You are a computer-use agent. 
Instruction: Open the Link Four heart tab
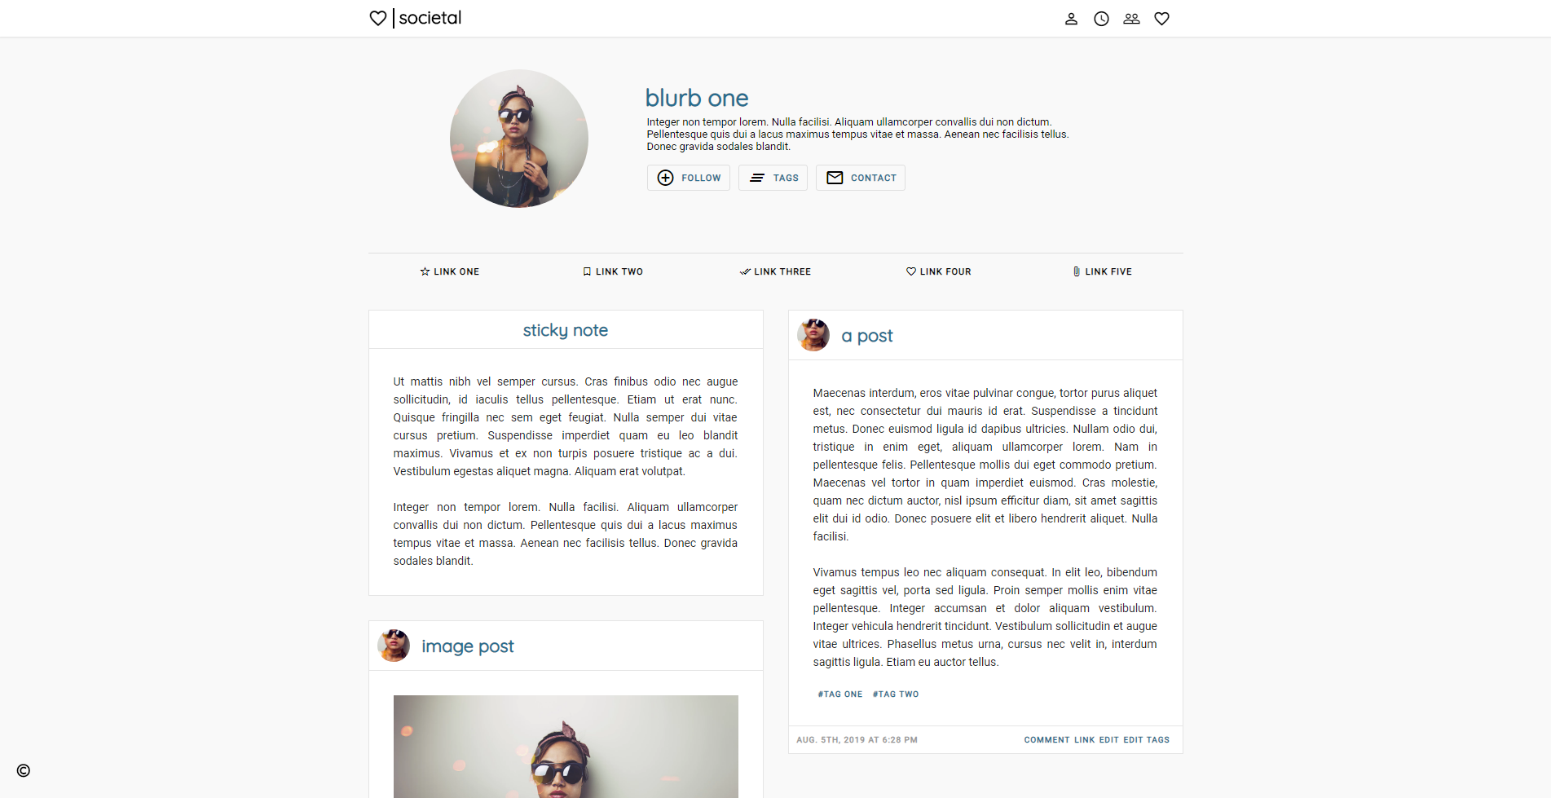(939, 271)
